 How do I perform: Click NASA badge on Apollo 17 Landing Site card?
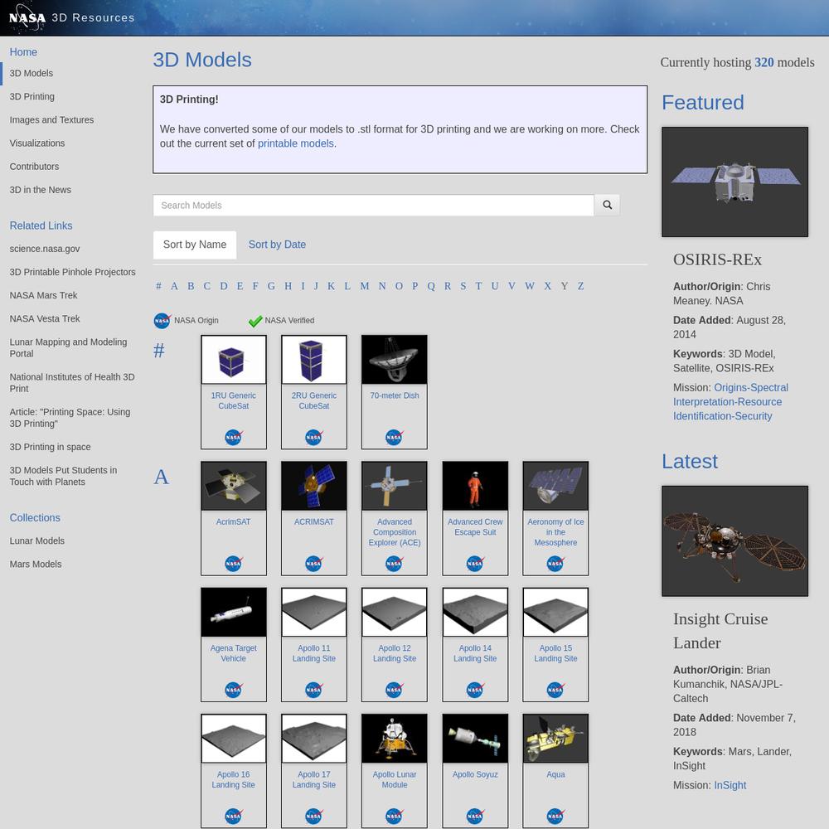[x=314, y=817]
